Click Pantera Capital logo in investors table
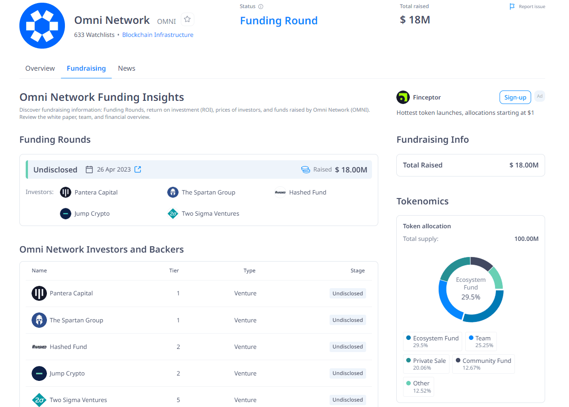 coord(39,294)
